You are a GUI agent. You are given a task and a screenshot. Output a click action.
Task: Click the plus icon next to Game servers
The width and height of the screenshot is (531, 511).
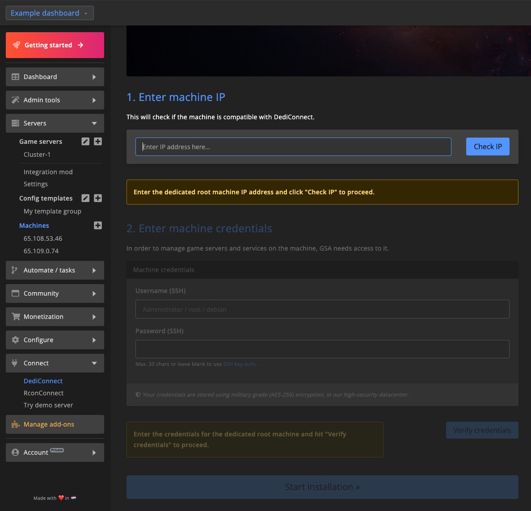pos(98,142)
